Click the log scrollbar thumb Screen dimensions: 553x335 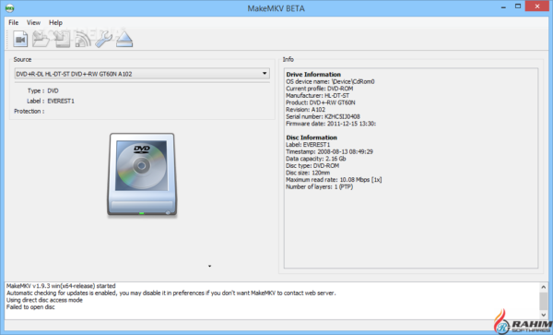pyautogui.click(x=544, y=301)
